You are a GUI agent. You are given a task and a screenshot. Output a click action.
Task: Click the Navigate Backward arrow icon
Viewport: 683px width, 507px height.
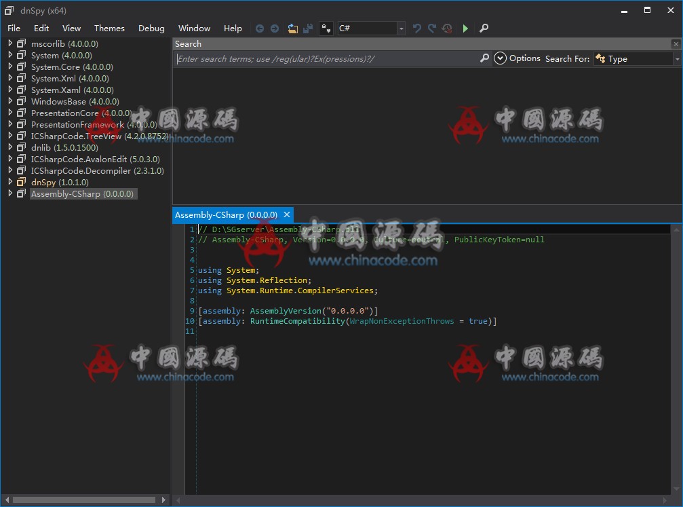click(x=260, y=29)
